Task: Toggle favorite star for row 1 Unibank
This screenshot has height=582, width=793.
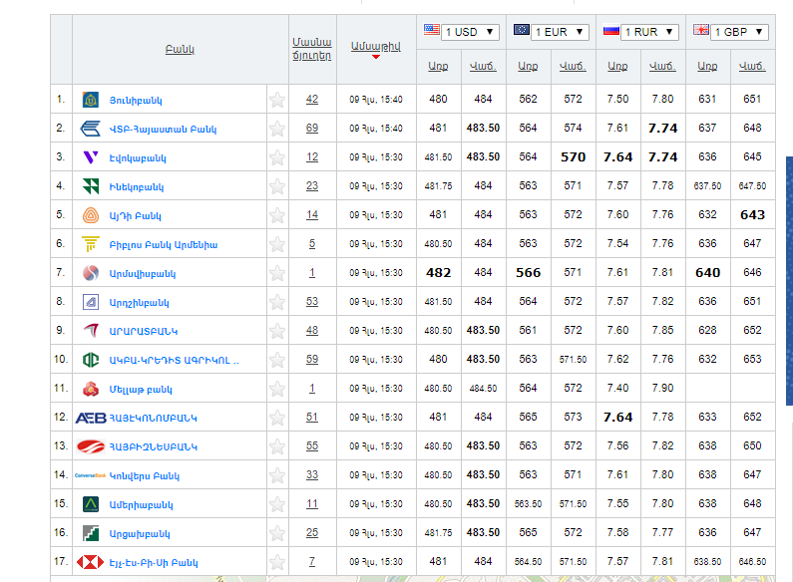Action: coord(277,100)
